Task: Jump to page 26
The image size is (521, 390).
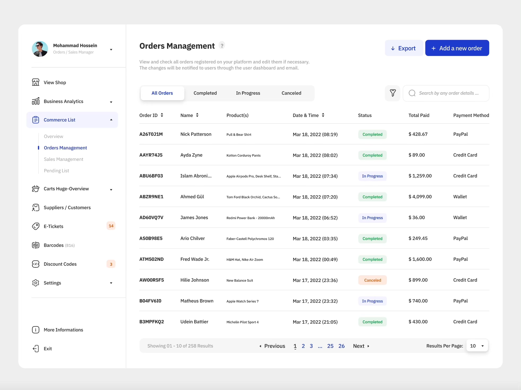Action: 341,346
